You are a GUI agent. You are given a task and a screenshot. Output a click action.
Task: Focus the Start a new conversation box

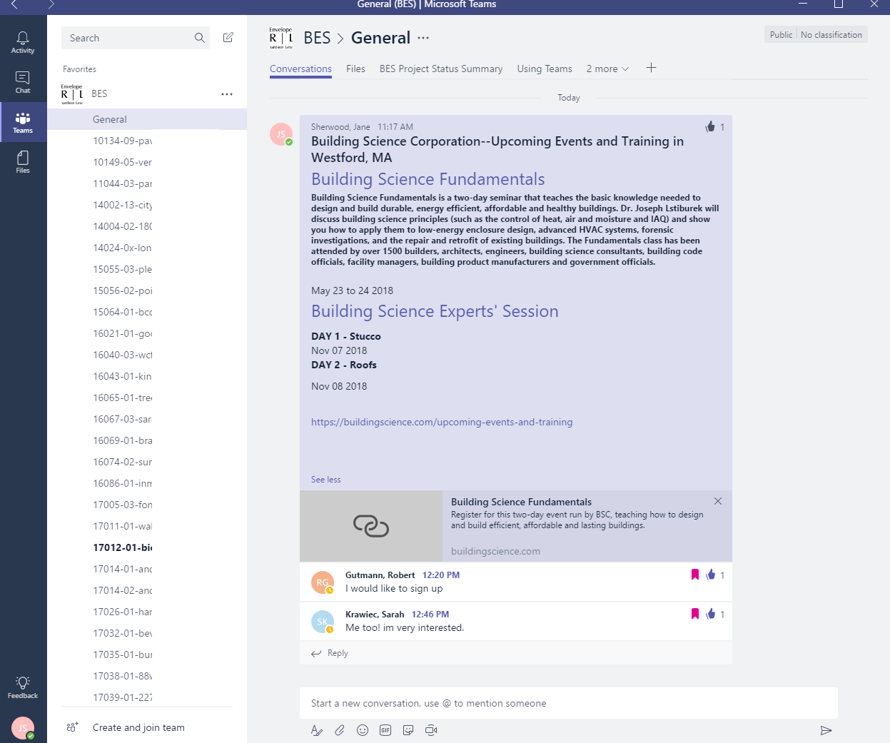[569, 703]
